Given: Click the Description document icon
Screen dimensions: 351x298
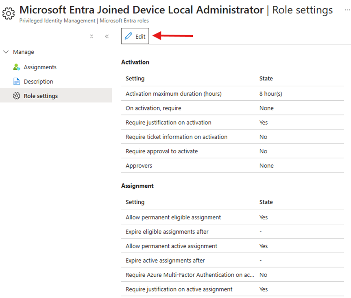Looking at the screenshot, I should (17, 82).
